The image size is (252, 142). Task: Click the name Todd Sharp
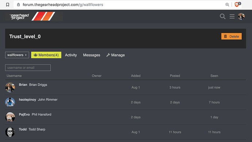click(37, 129)
